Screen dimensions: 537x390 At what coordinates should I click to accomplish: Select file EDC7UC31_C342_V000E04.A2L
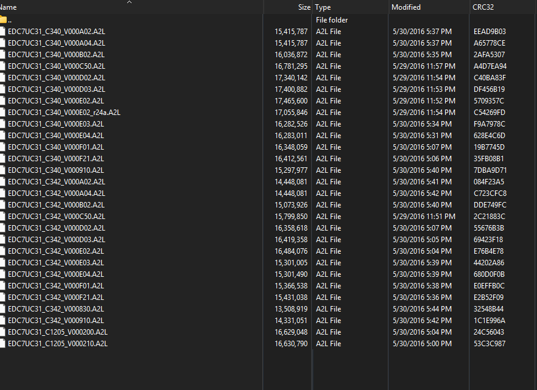point(55,274)
